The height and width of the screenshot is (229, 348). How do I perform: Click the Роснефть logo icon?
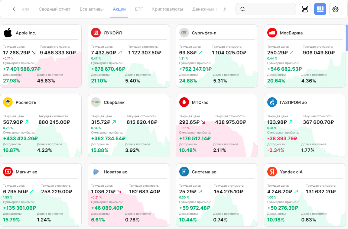click(x=8, y=102)
